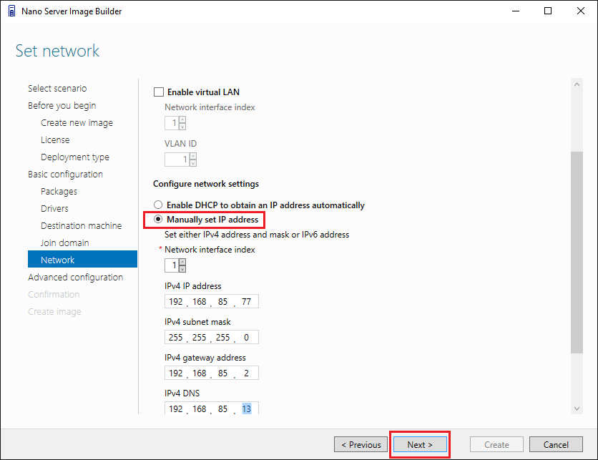This screenshot has height=460, width=598.
Task: Click the last octet 0 of the subnet mask
Action: (246, 337)
